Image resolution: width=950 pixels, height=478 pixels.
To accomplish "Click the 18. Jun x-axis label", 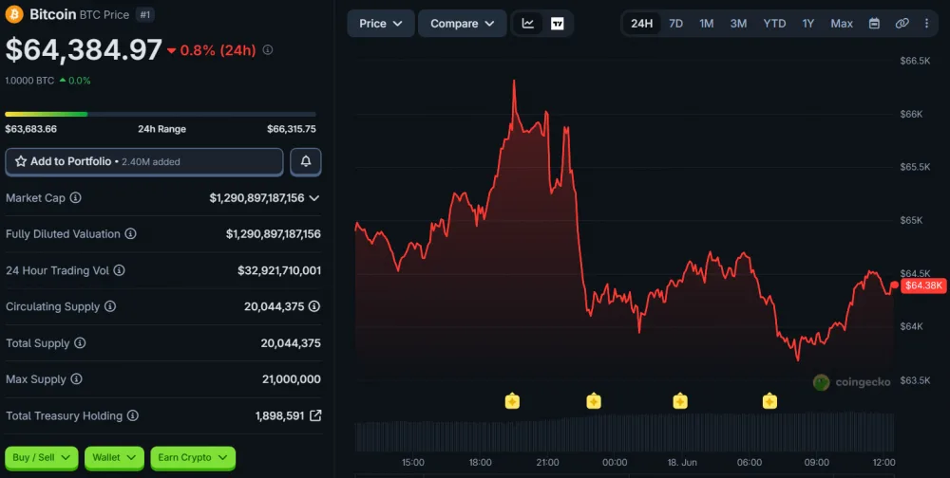I will pos(682,462).
